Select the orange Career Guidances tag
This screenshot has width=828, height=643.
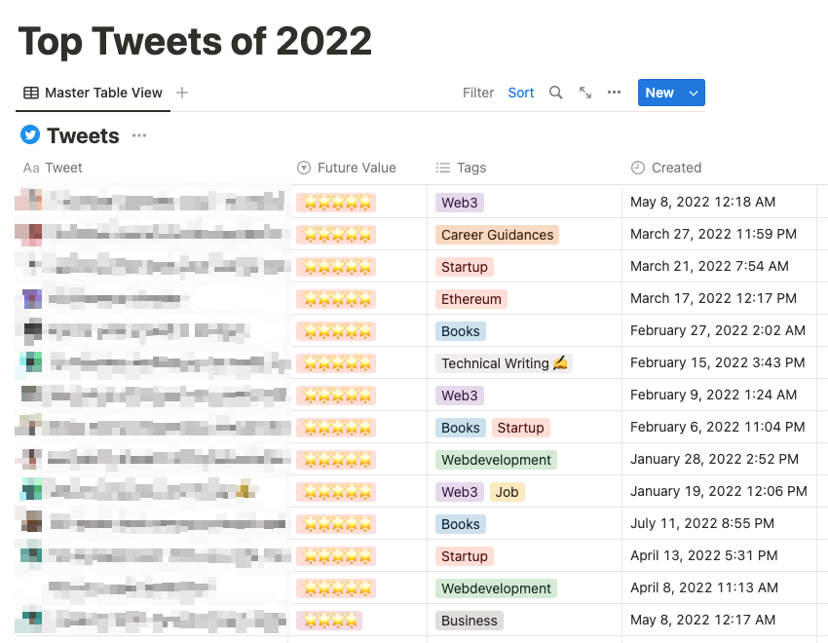pos(497,235)
